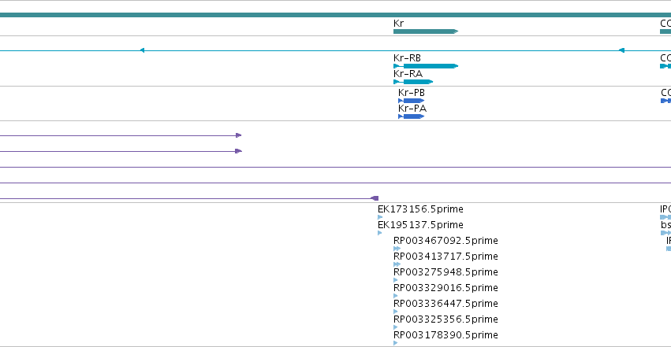Click the Kr-PB protein glyph
The height and width of the screenshot is (347, 671).
[x=412, y=101]
